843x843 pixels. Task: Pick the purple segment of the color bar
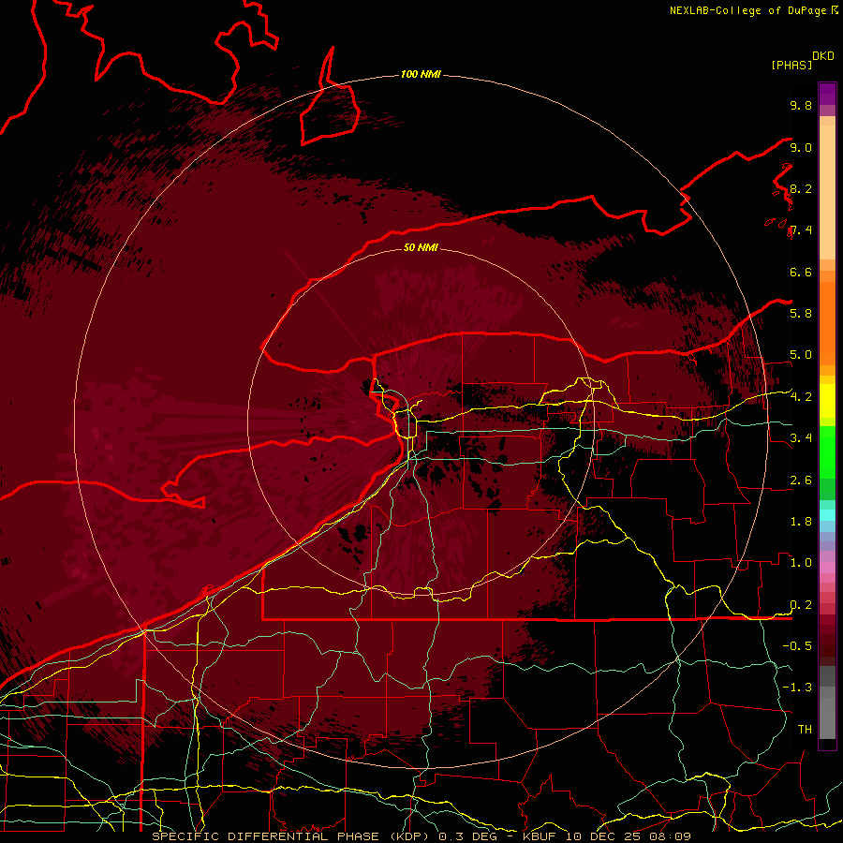pyautogui.click(x=827, y=94)
